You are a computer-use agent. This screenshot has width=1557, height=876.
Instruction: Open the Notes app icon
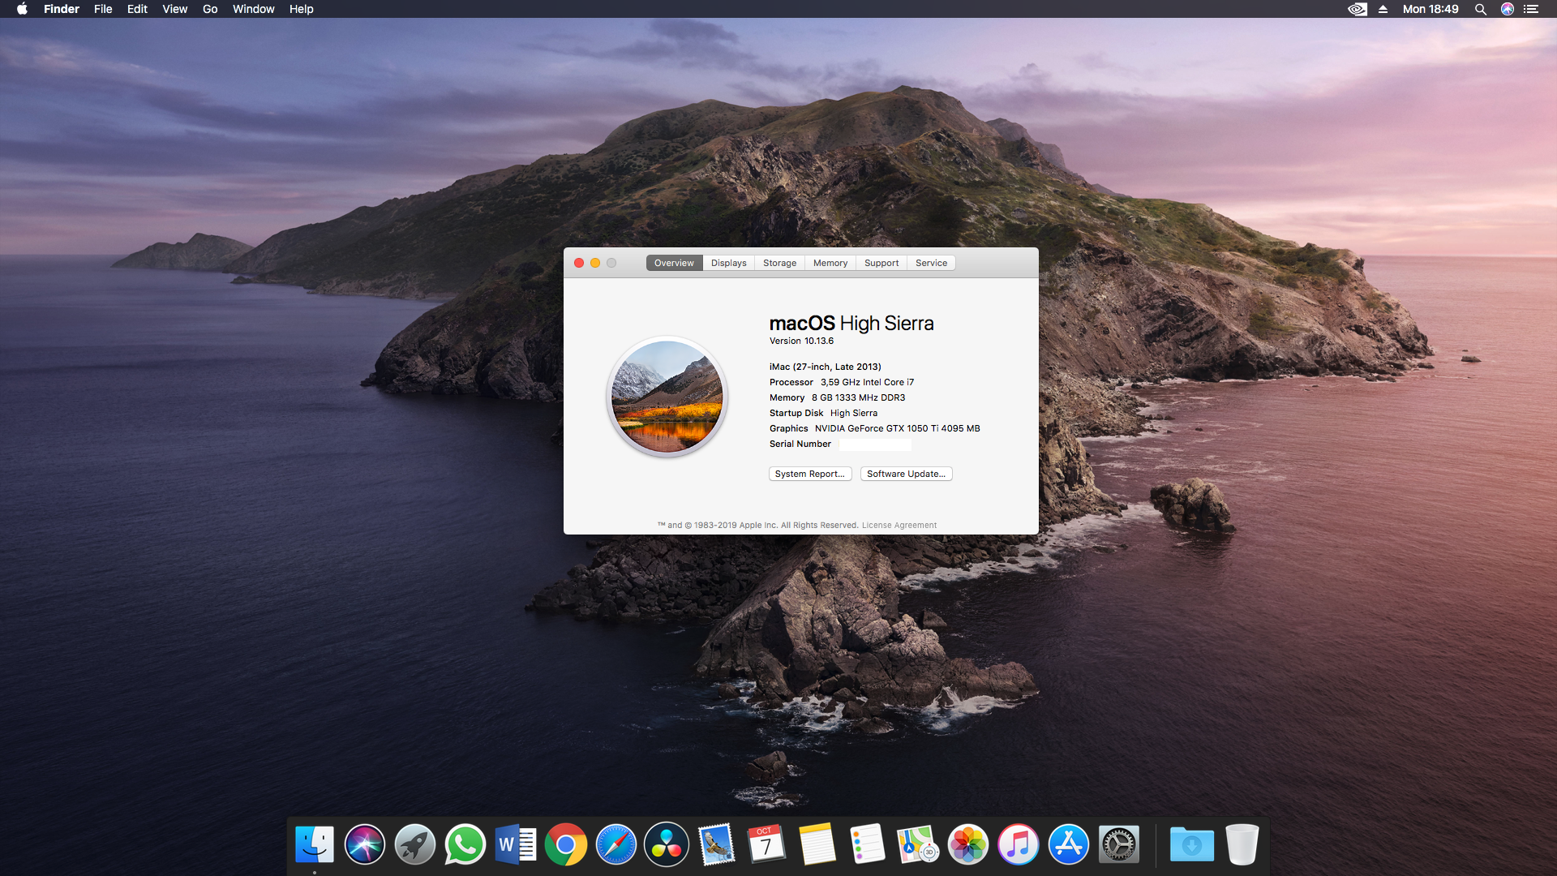(x=817, y=845)
